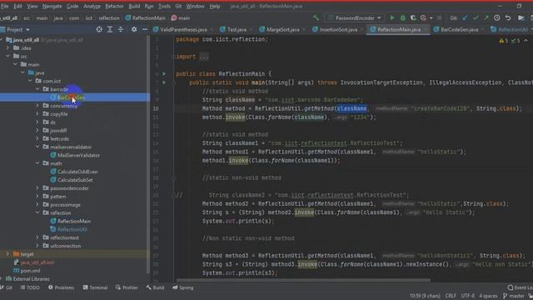Screen dimensions: 533x300
Task: Collapse the reflection package
Action: (37, 213)
